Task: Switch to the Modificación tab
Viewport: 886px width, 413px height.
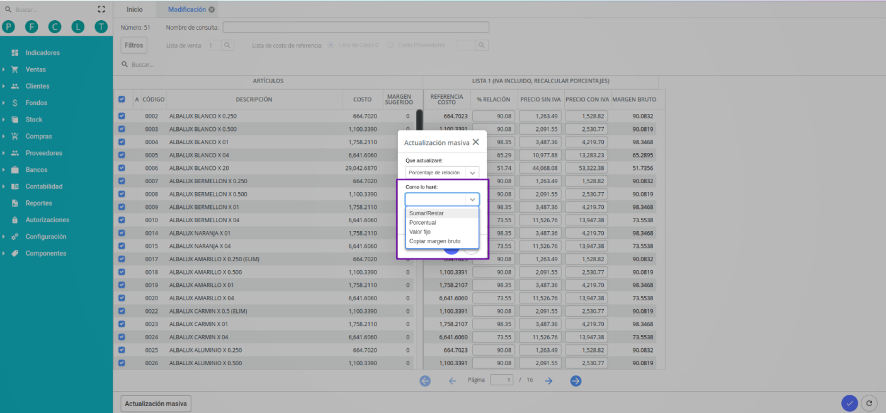Action: tap(186, 9)
